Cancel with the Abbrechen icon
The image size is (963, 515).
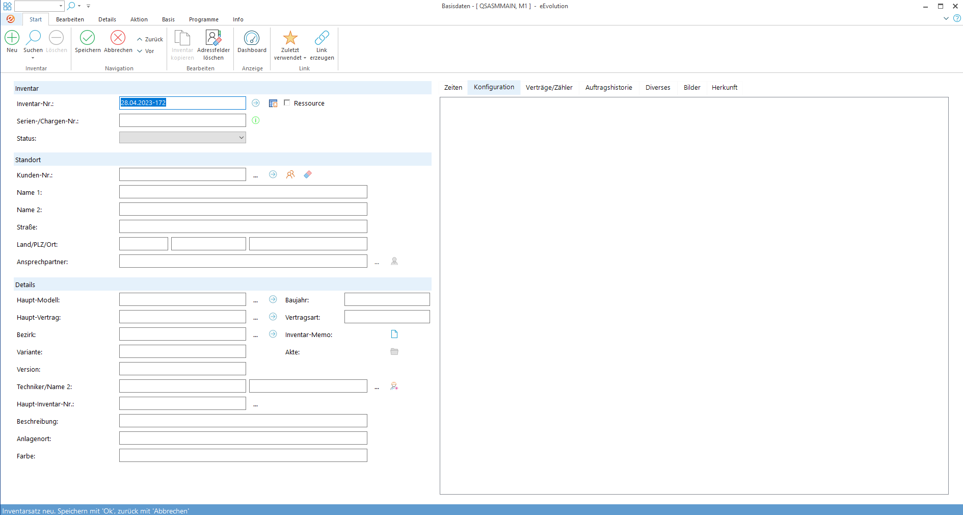coord(118,38)
